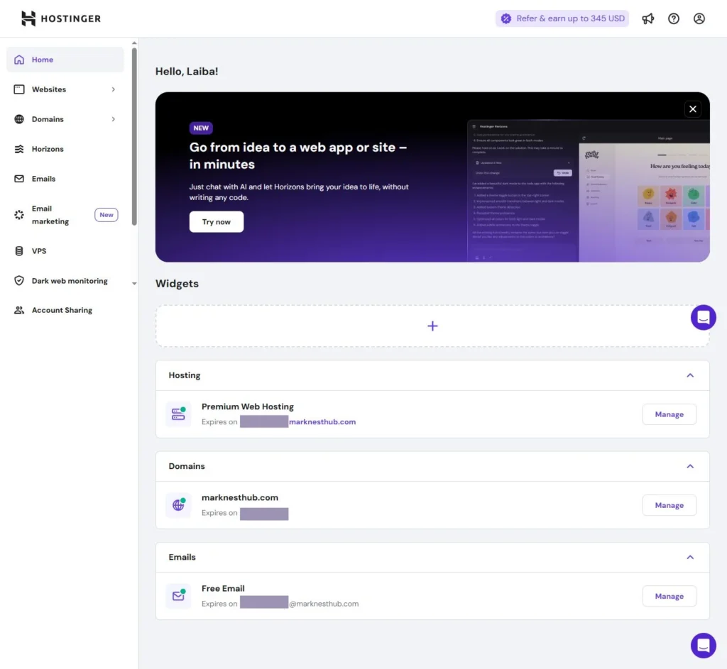Click the Premium Web Hosting title
The image size is (727, 669).
tap(248, 407)
